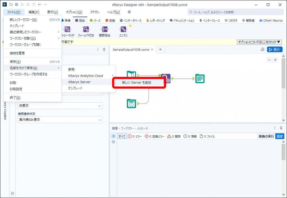The width and height of the screenshot is (287, 198).
Task: Expand 最近使用したワークフロー submenu
Action: point(33,32)
